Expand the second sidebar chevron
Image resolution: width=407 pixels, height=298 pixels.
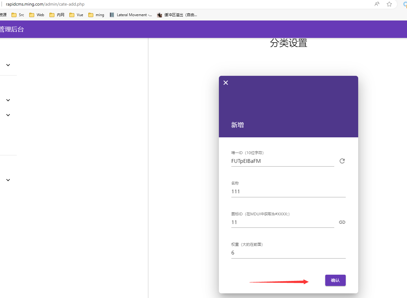[x=8, y=100]
